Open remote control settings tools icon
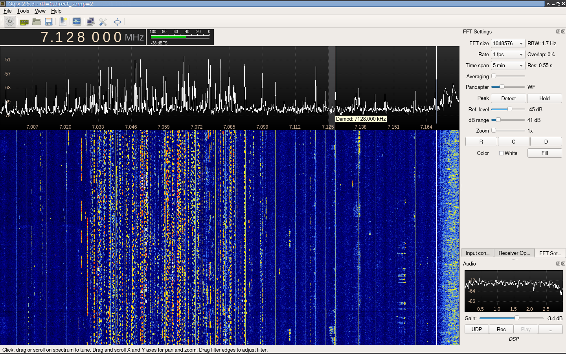 pos(103,22)
